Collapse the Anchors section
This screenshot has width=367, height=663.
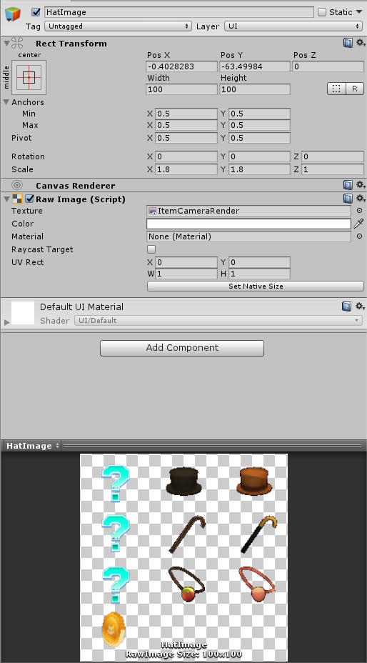[x=6, y=102]
